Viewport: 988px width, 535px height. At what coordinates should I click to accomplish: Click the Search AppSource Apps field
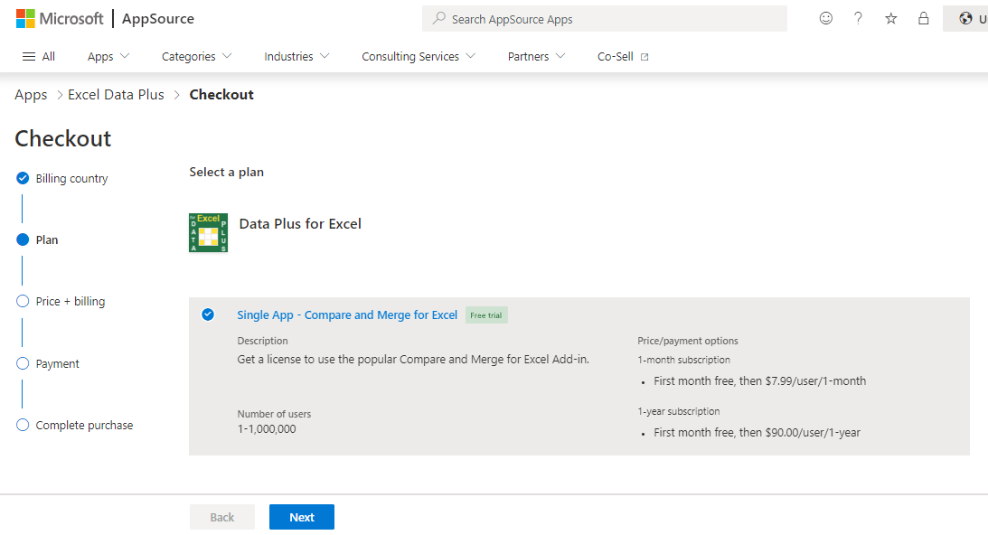tap(604, 18)
